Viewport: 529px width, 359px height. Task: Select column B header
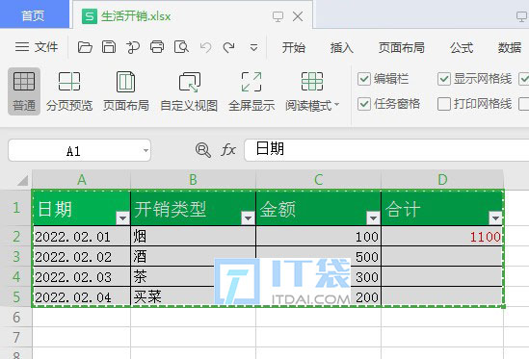coord(193,180)
